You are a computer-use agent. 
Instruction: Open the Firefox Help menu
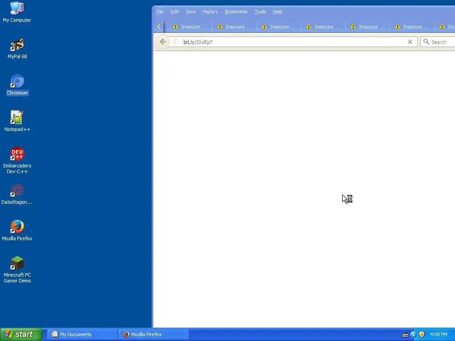[277, 12]
